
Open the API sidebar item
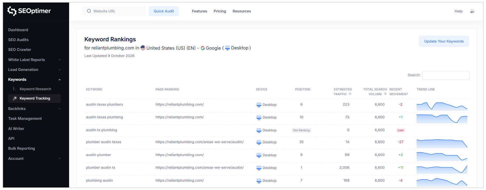(11, 139)
